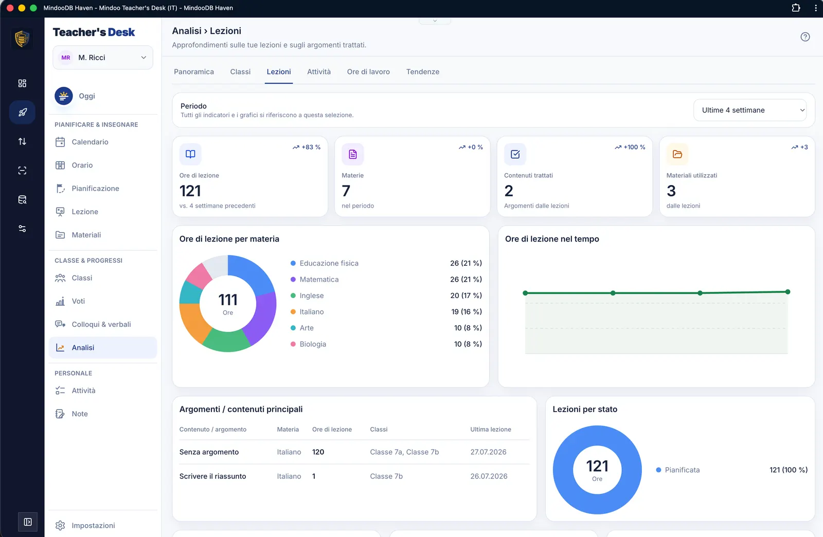Click the extensions puzzle icon in the title bar

796,8
